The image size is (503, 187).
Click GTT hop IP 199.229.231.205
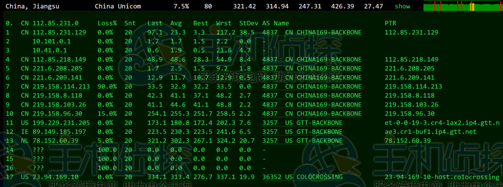click(x=61, y=123)
